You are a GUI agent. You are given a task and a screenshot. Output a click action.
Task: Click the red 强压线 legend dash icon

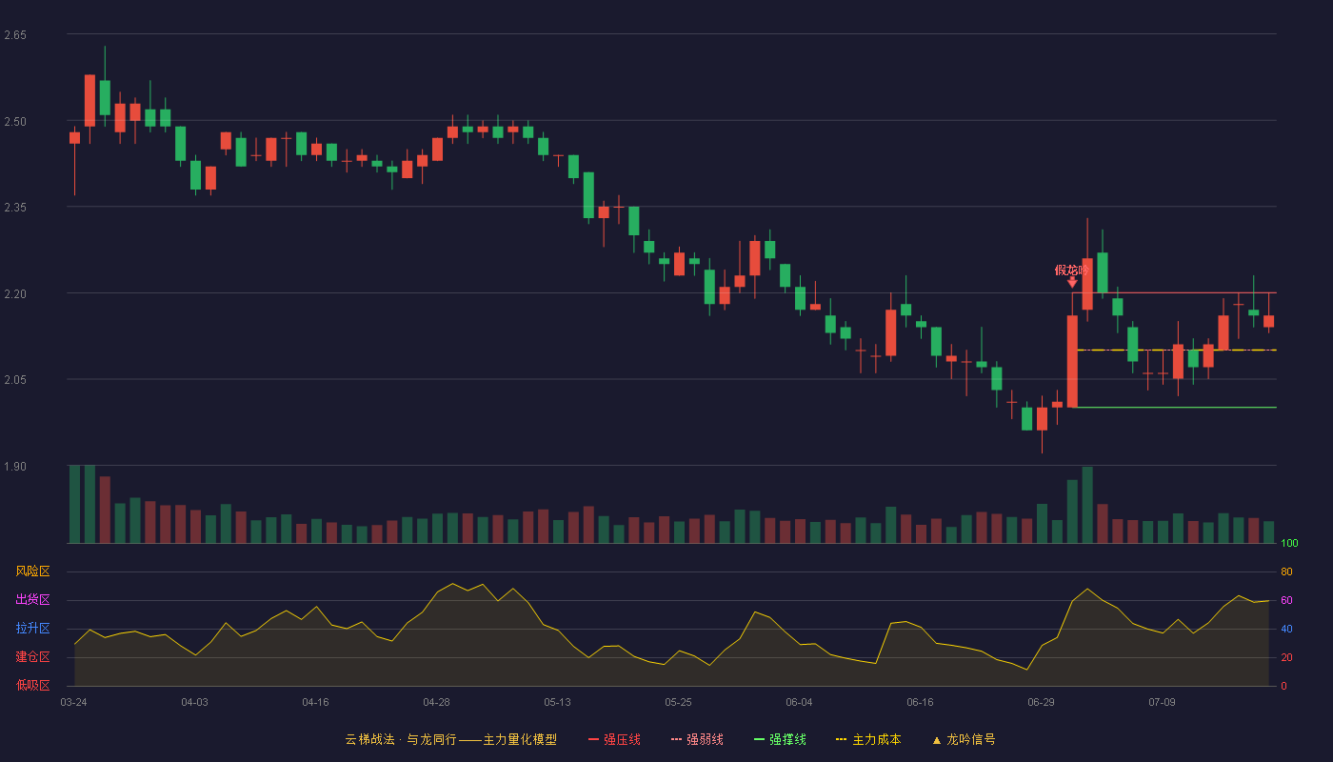click(x=593, y=740)
